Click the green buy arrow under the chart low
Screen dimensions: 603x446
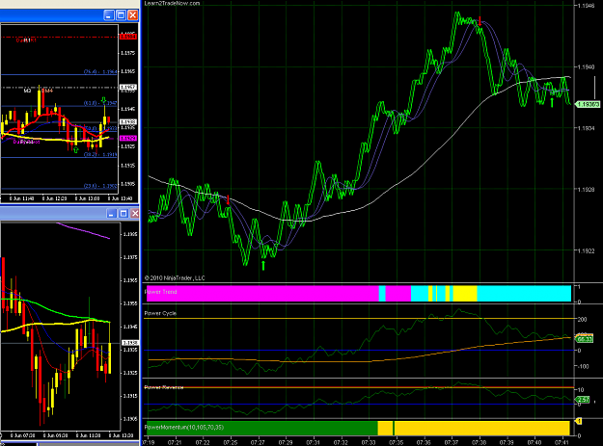coord(263,265)
